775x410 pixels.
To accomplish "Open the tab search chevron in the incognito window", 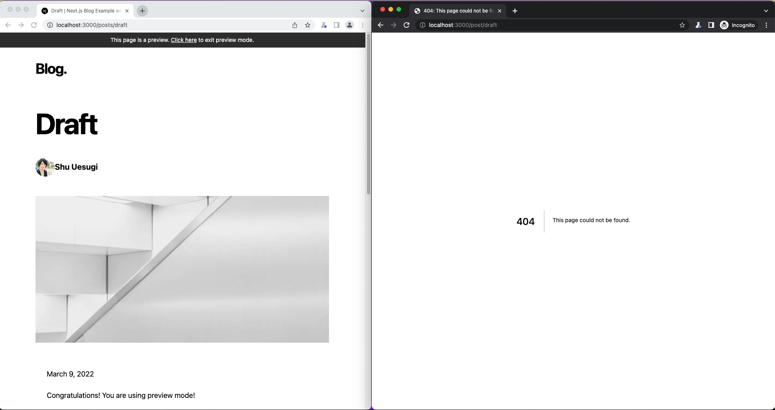I will [x=765, y=11].
